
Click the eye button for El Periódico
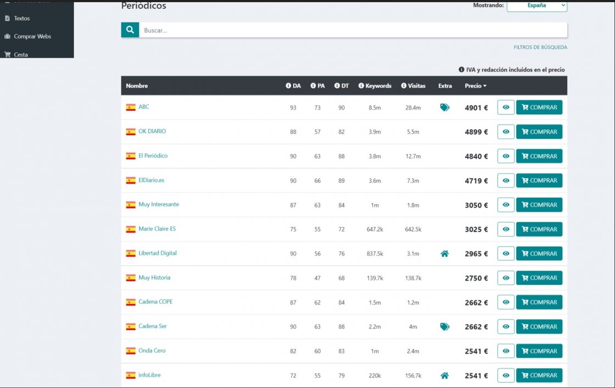tap(506, 156)
